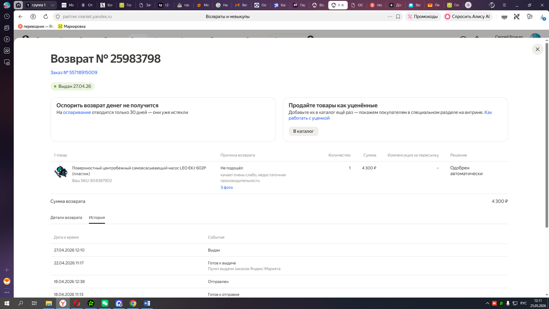Switch to the 't2' browser tab
Image resolution: width=549 pixels, height=309 pixels.
click(165, 5)
